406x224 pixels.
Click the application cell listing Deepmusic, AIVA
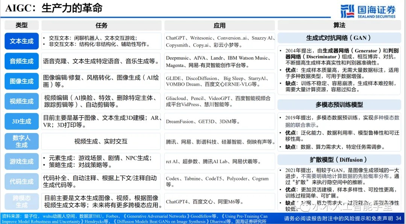click(x=220, y=61)
